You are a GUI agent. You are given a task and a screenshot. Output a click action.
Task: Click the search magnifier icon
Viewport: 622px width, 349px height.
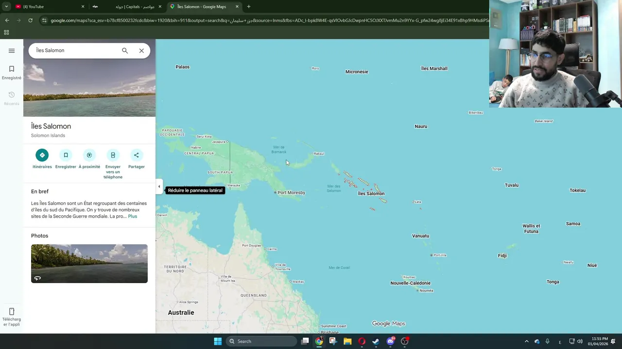coord(125,50)
